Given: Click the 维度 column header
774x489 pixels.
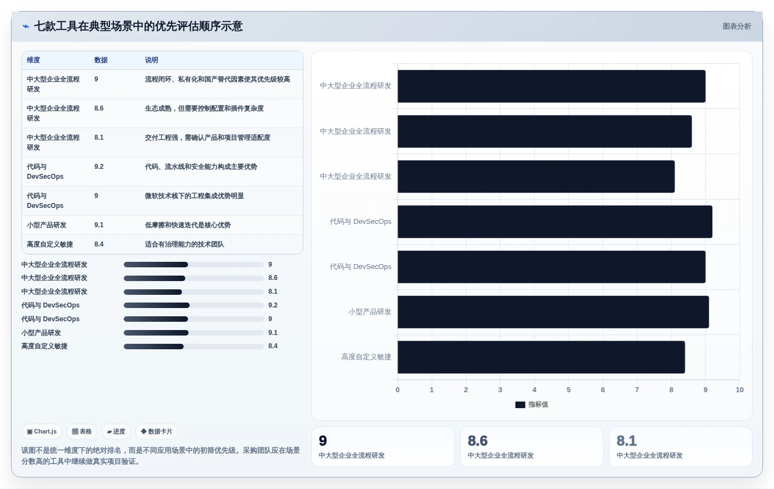Looking at the screenshot, I should 34,60.
